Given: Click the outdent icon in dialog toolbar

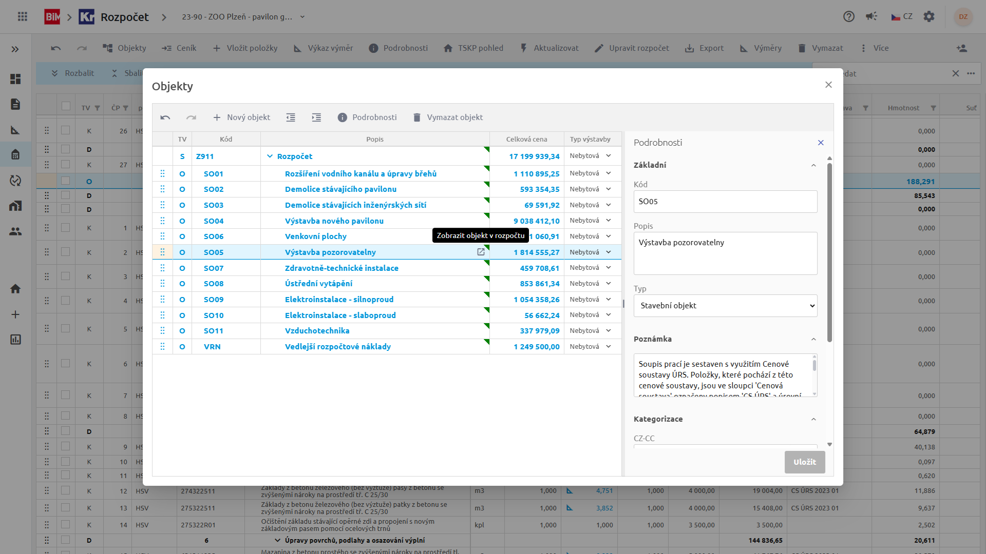Looking at the screenshot, I should click(291, 117).
